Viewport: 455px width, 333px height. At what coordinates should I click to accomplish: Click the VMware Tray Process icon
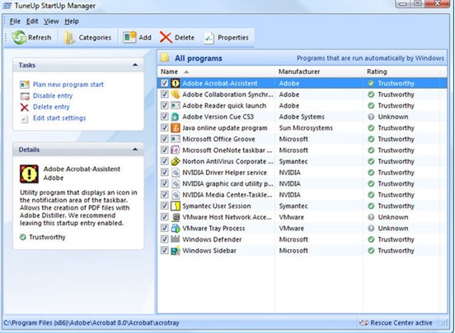coord(175,229)
